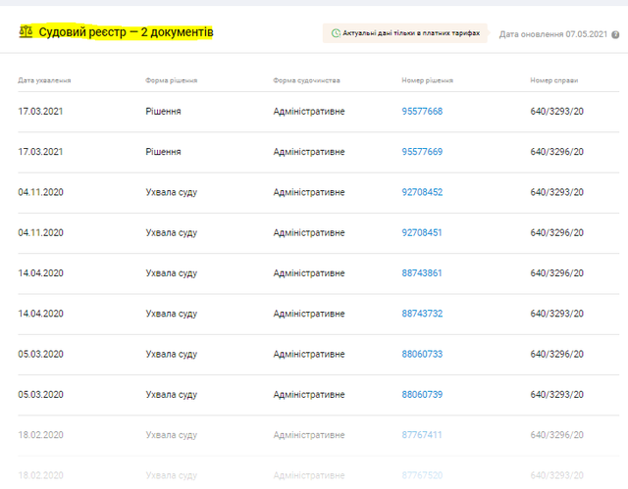628x489 pixels.
Task: Select decision number 88743732
Action: [x=422, y=314]
